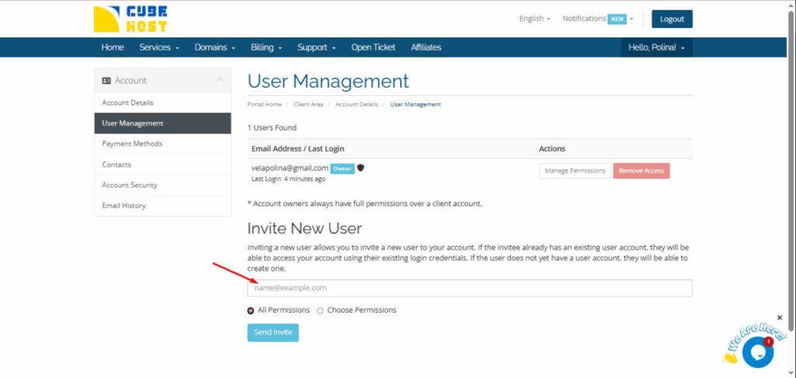Screen dimensions: 796x378
Task: Open Payment Methods in the sidebar
Action: (x=132, y=144)
